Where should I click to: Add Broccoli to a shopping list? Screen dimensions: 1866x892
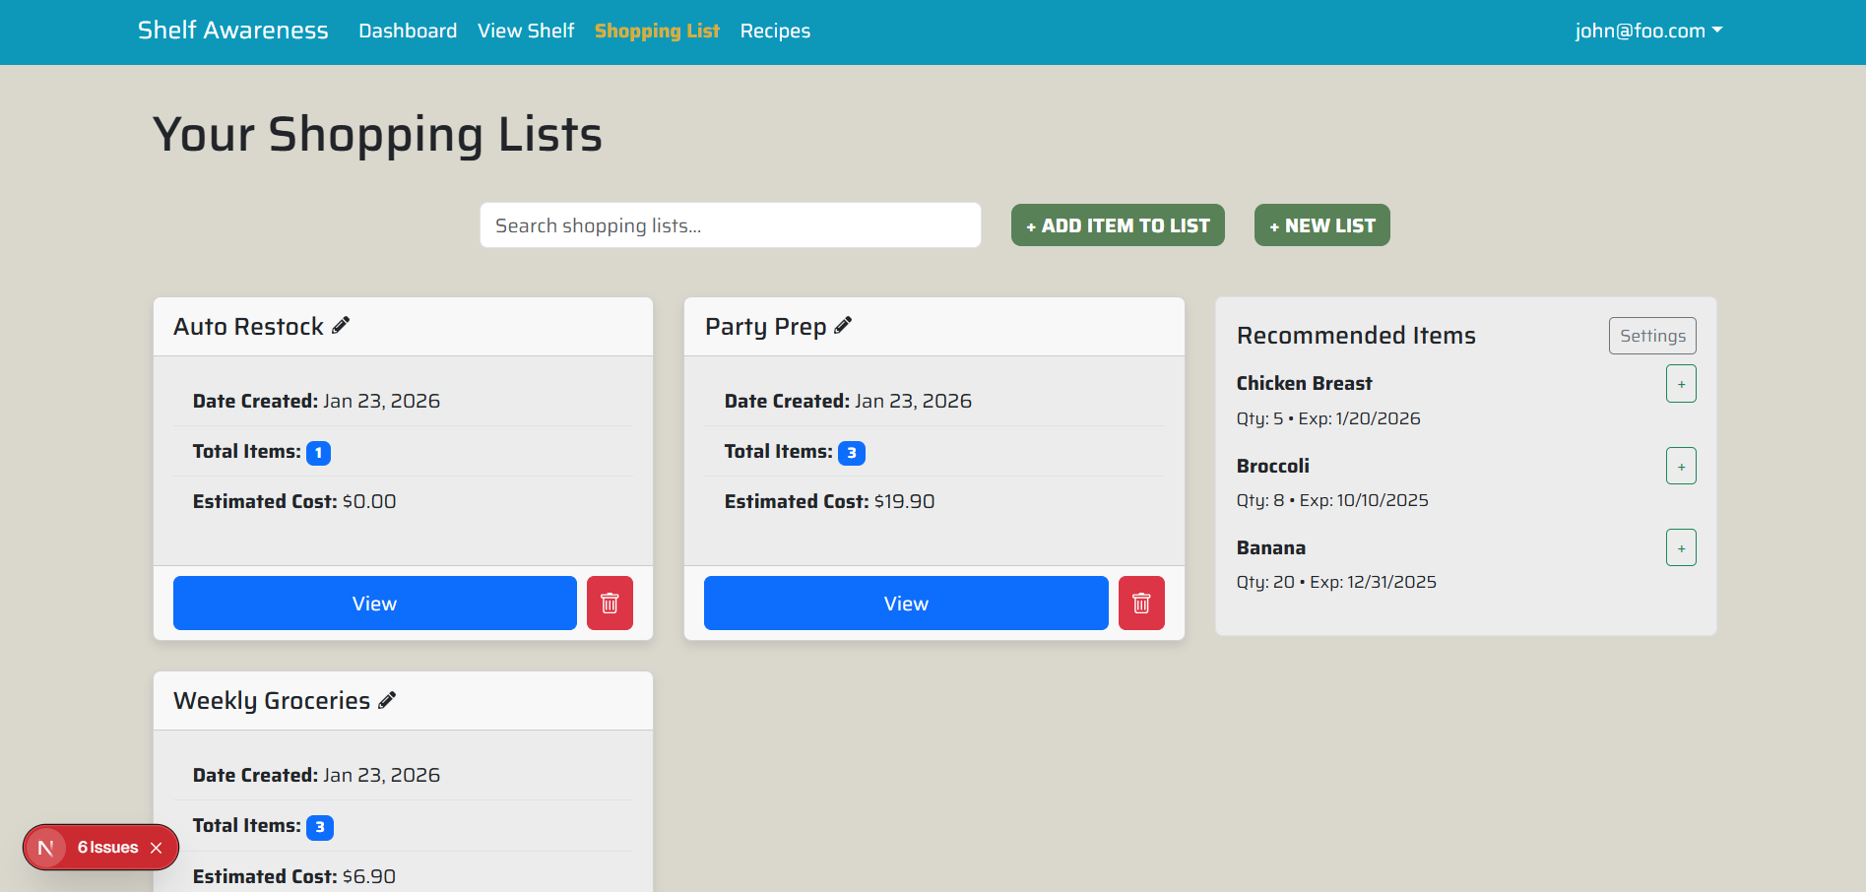[1681, 465]
